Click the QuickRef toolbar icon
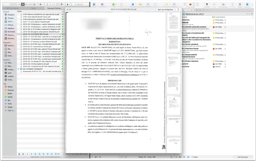Image resolution: width=256 pixels, height=161 pixels. pyautogui.click(x=148, y=5)
